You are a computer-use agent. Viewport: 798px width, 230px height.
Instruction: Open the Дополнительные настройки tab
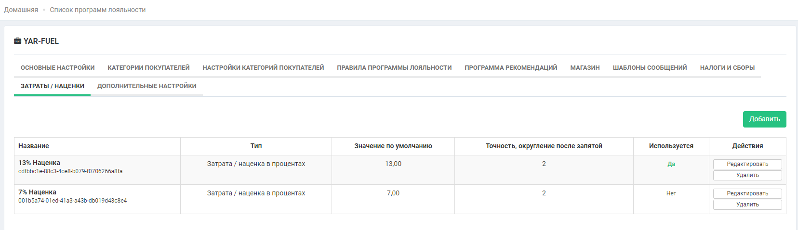[x=146, y=86]
